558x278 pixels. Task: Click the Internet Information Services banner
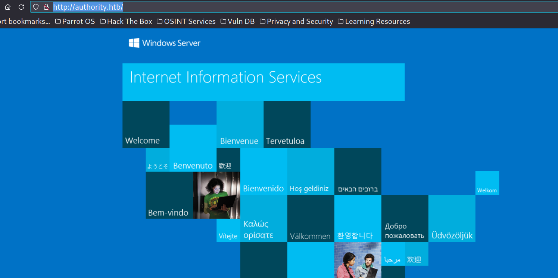coord(264,82)
